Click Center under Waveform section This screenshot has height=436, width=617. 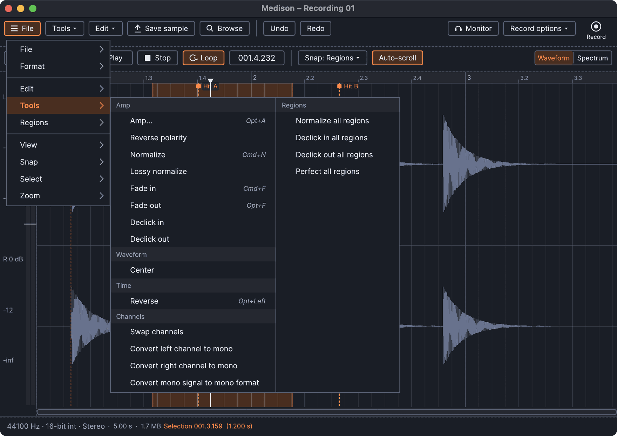pyautogui.click(x=193, y=270)
